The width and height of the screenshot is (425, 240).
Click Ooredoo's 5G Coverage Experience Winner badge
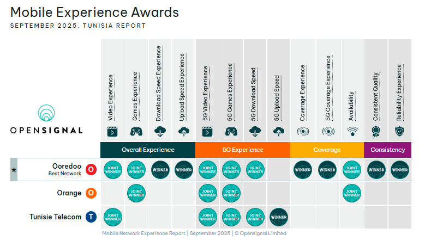[x=327, y=170]
